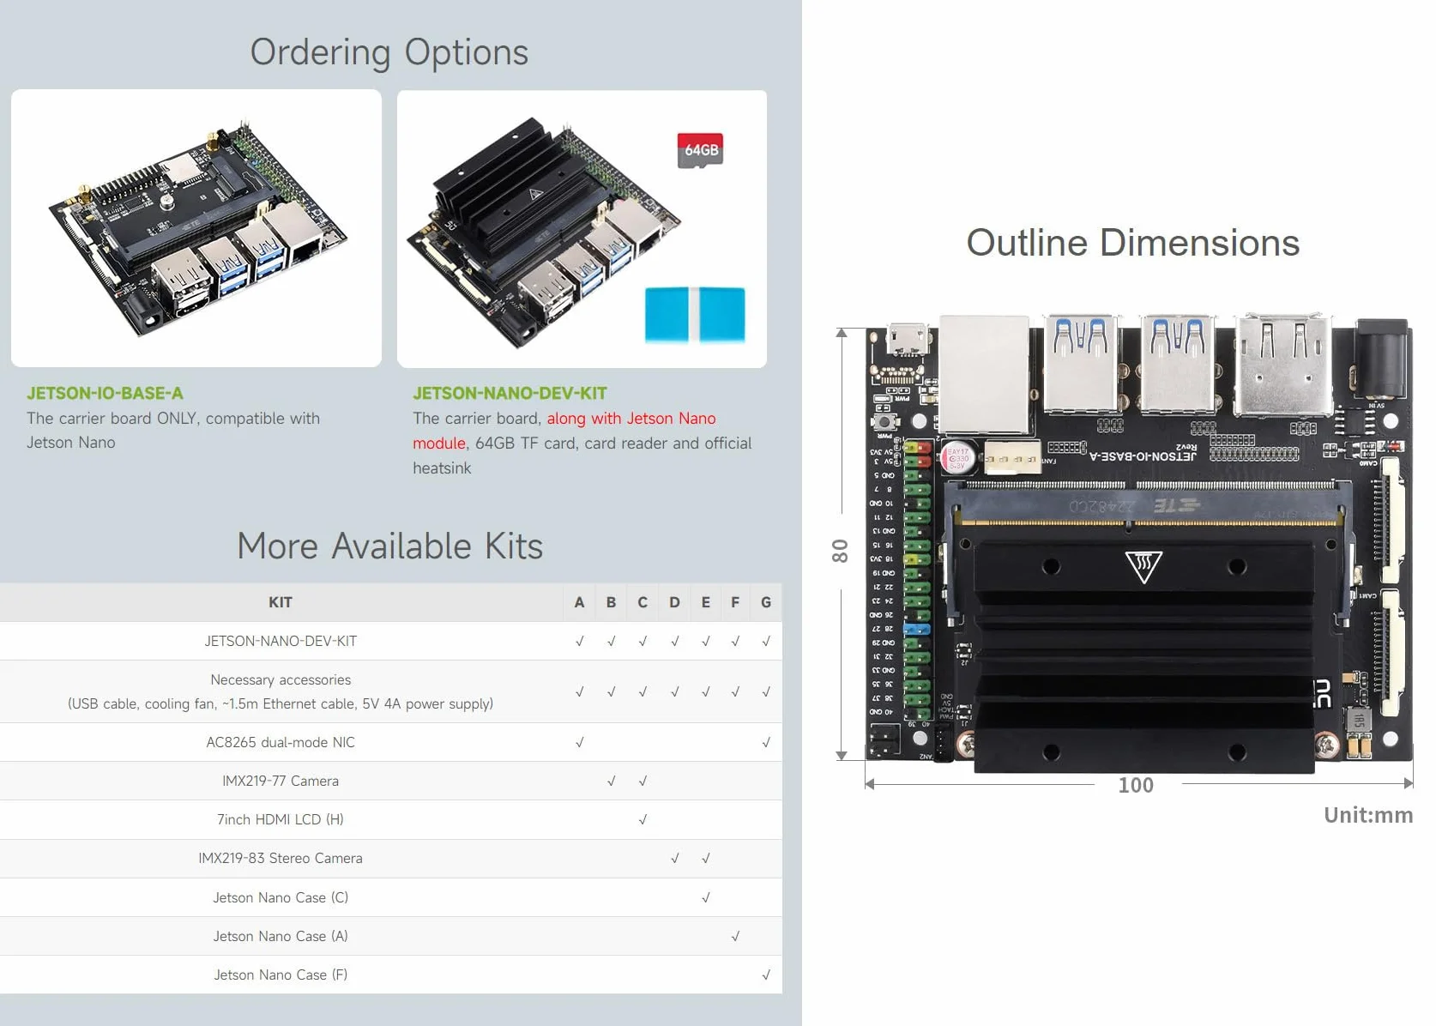
Task: Click the JETSON-NANO-DEV-KIT table row label
Action: click(x=281, y=641)
